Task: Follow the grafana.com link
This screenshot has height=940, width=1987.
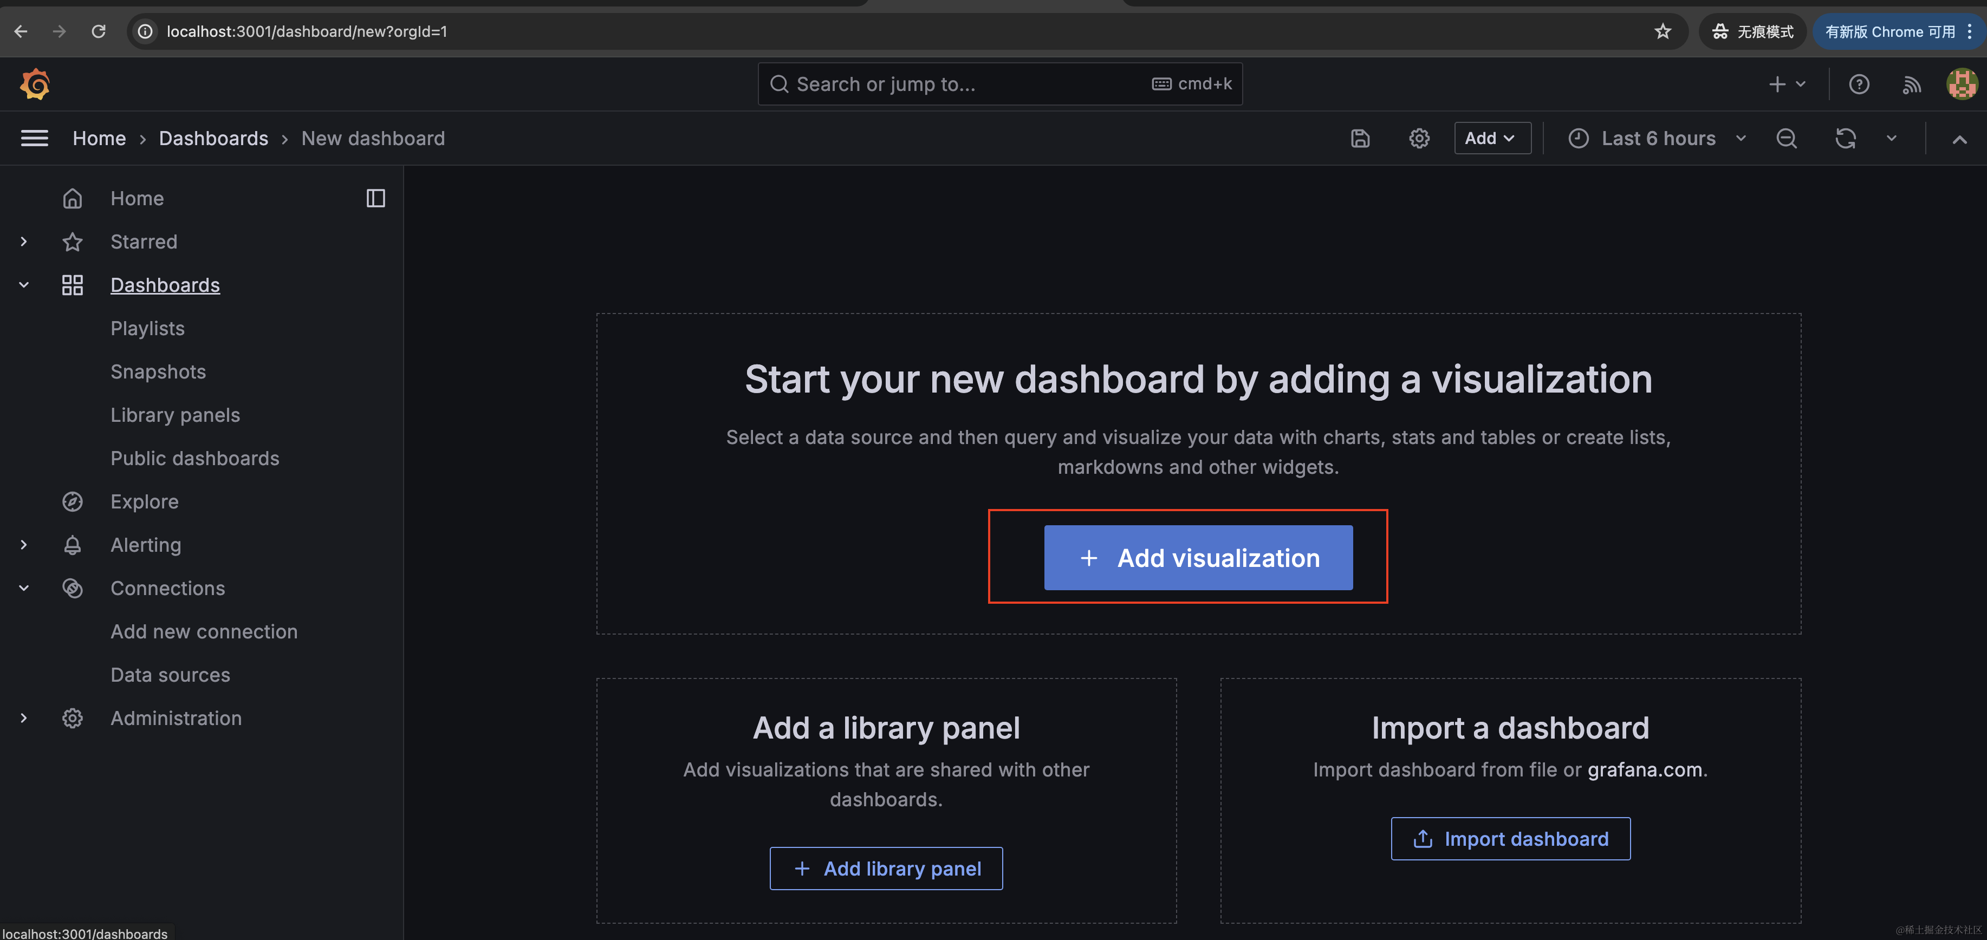Action: coord(1644,769)
